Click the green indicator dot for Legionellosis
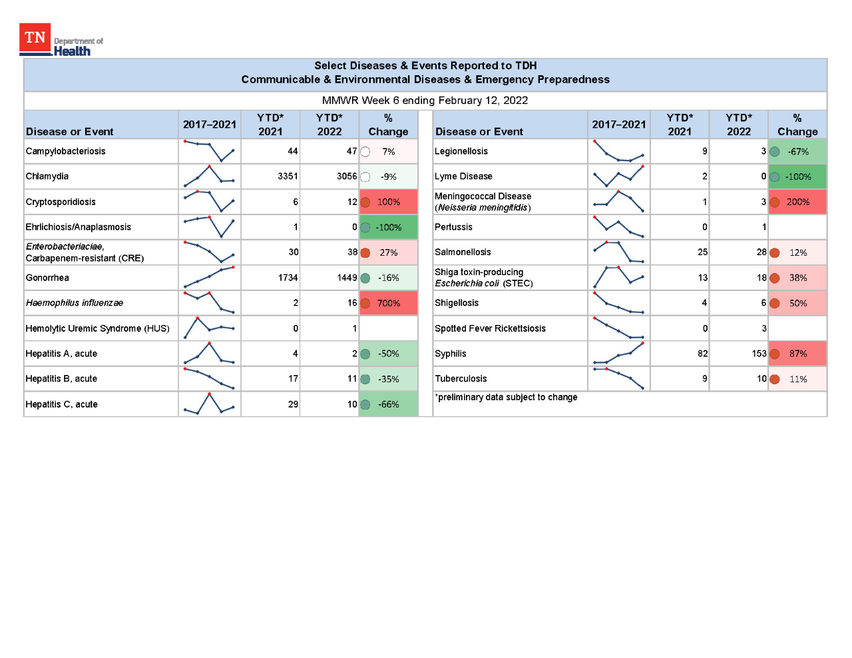This screenshot has width=852, height=658. (775, 151)
